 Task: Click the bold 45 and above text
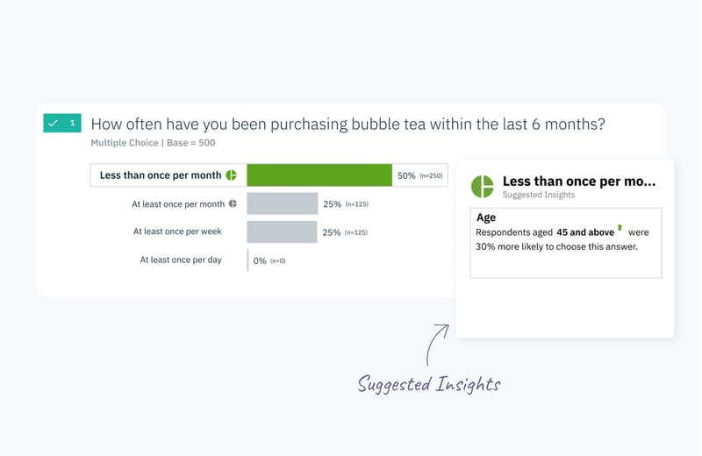[585, 232]
